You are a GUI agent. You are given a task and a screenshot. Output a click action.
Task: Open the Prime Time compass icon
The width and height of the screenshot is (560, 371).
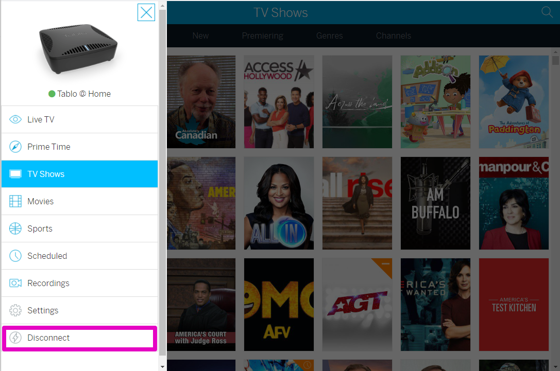point(15,147)
